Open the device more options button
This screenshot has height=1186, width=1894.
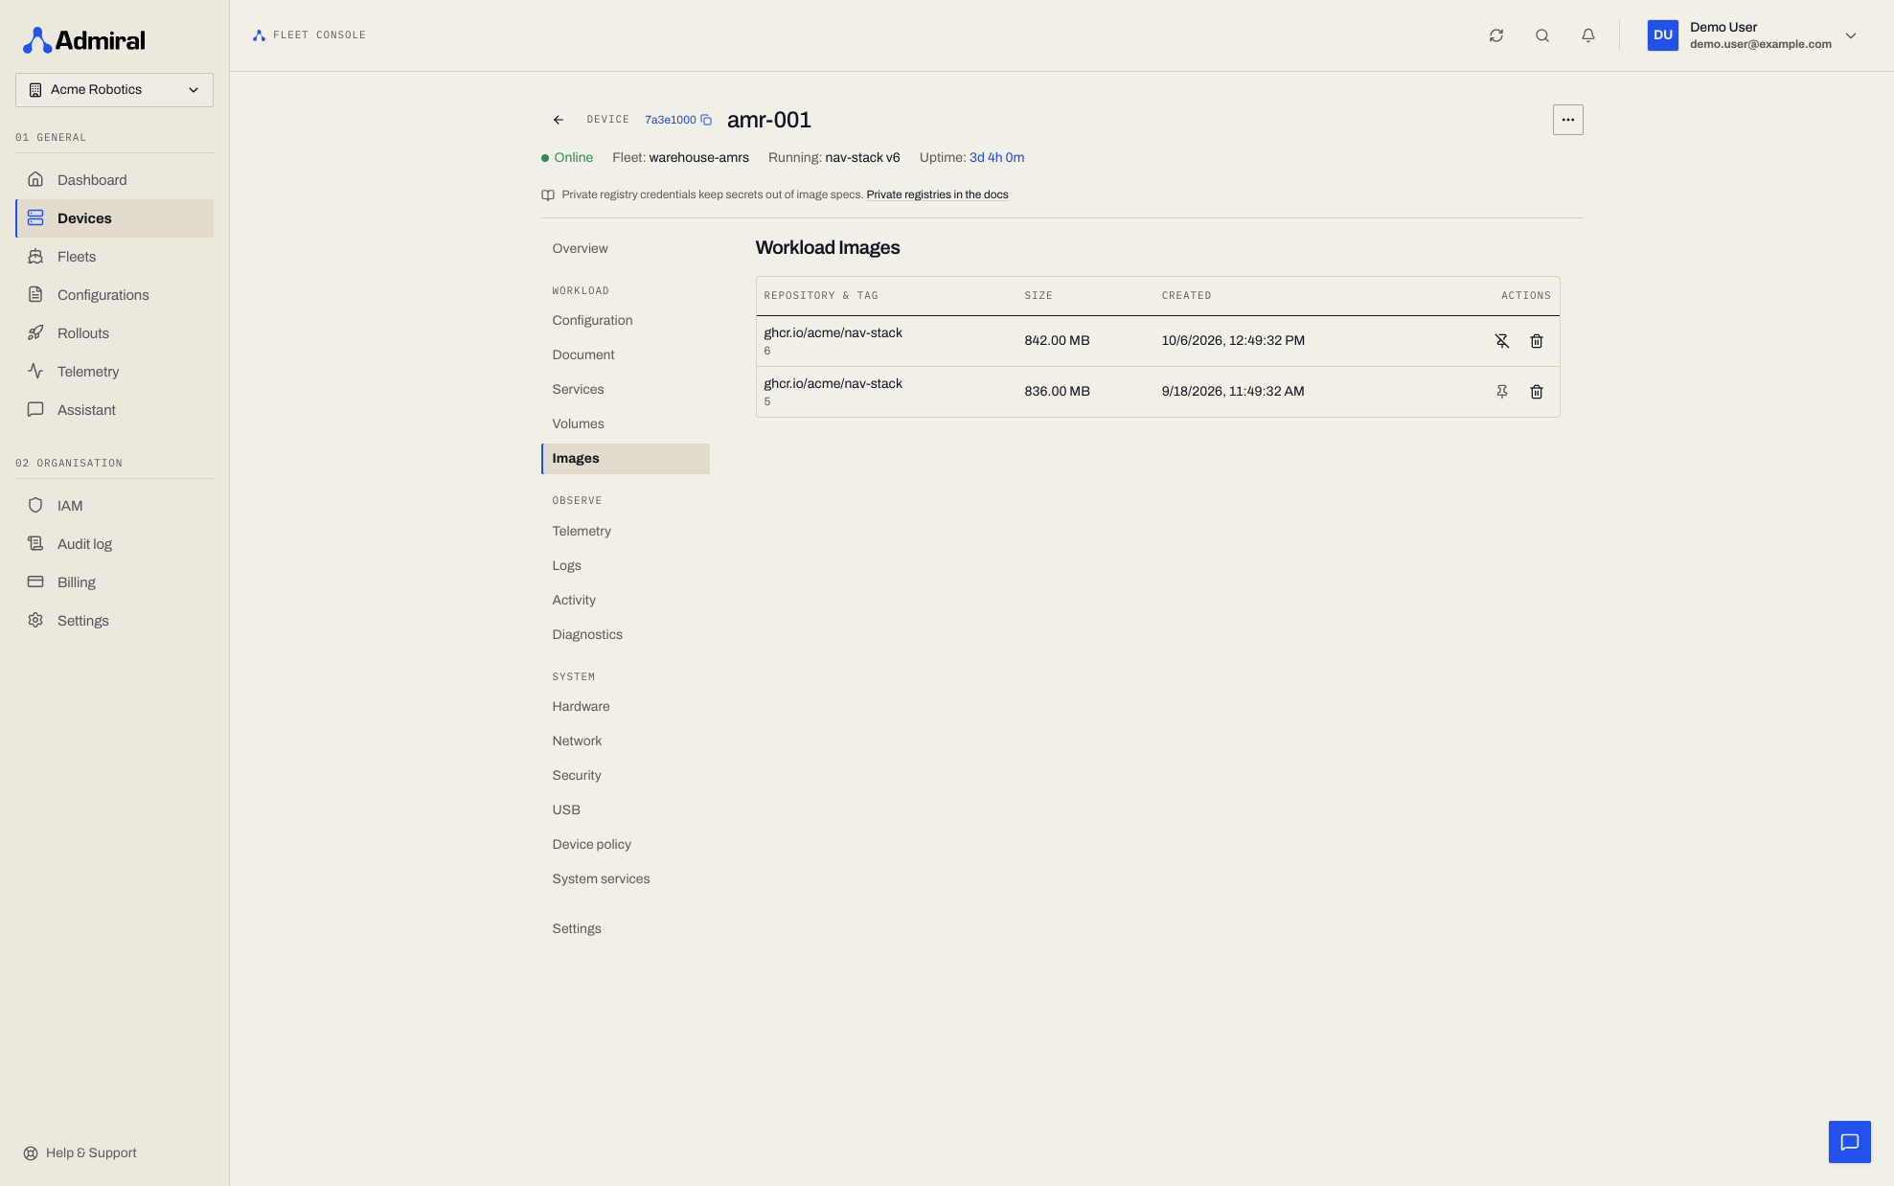(x=1567, y=120)
